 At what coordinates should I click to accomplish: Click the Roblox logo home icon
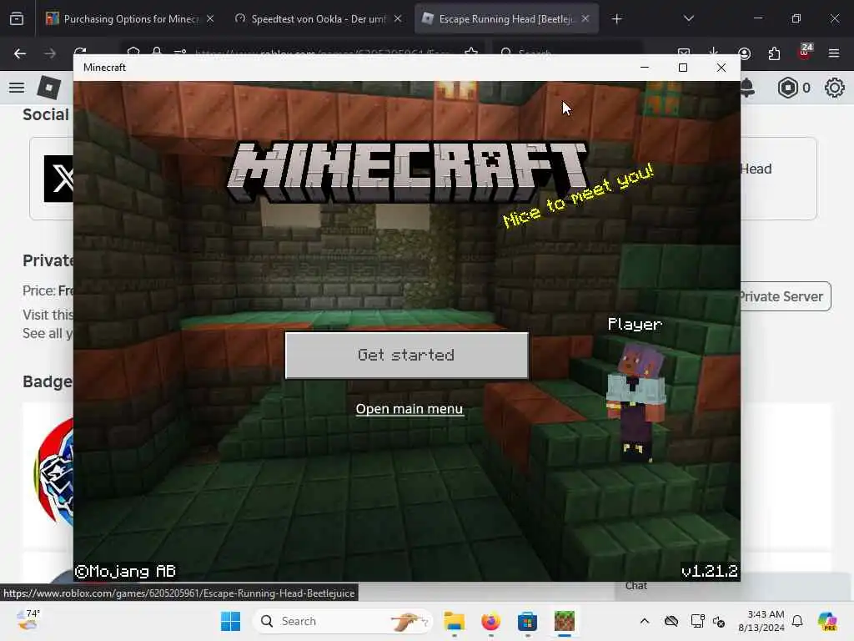pyautogui.click(x=48, y=88)
